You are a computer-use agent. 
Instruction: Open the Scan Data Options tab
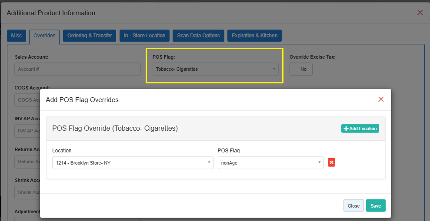198,36
